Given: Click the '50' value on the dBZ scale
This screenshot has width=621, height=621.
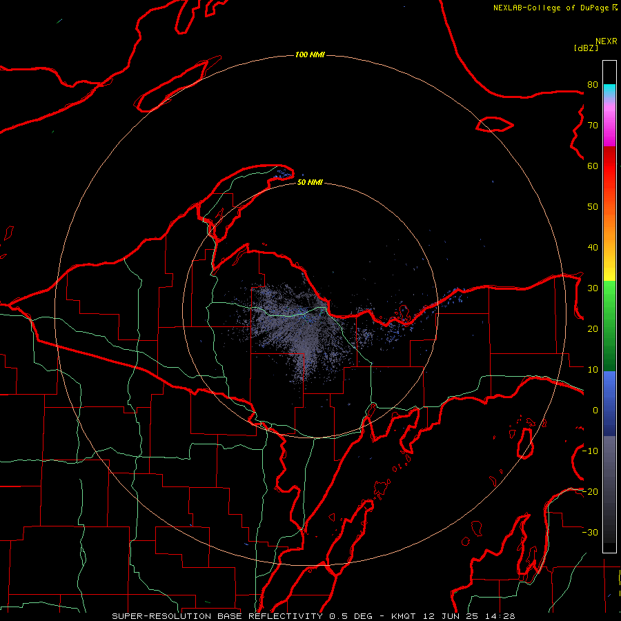Looking at the screenshot, I should 593,207.
